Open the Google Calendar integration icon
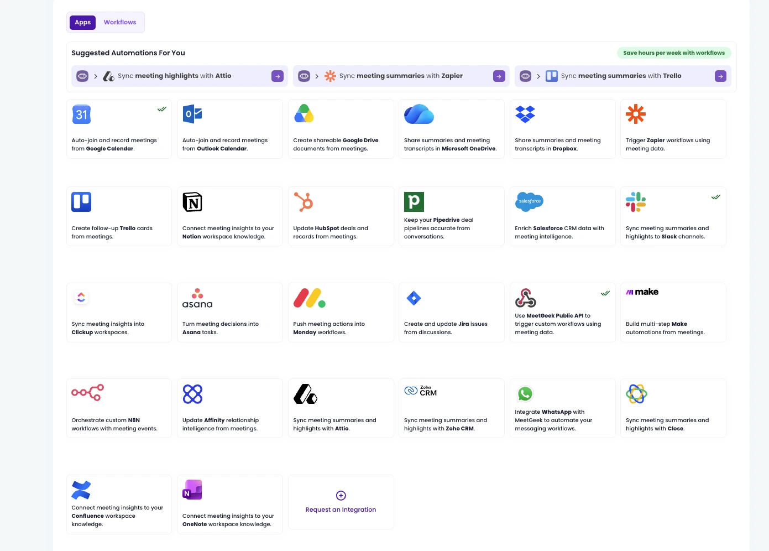The image size is (769, 551). pyautogui.click(x=81, y=114)
